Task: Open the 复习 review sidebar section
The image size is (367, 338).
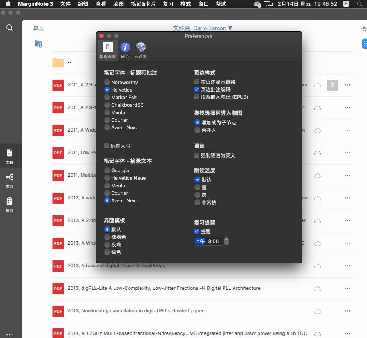Action: coord(9,205)
